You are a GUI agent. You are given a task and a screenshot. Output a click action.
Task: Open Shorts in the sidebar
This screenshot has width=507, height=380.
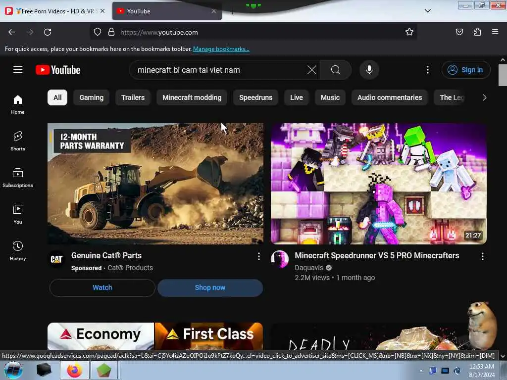[x=18, y=141]
